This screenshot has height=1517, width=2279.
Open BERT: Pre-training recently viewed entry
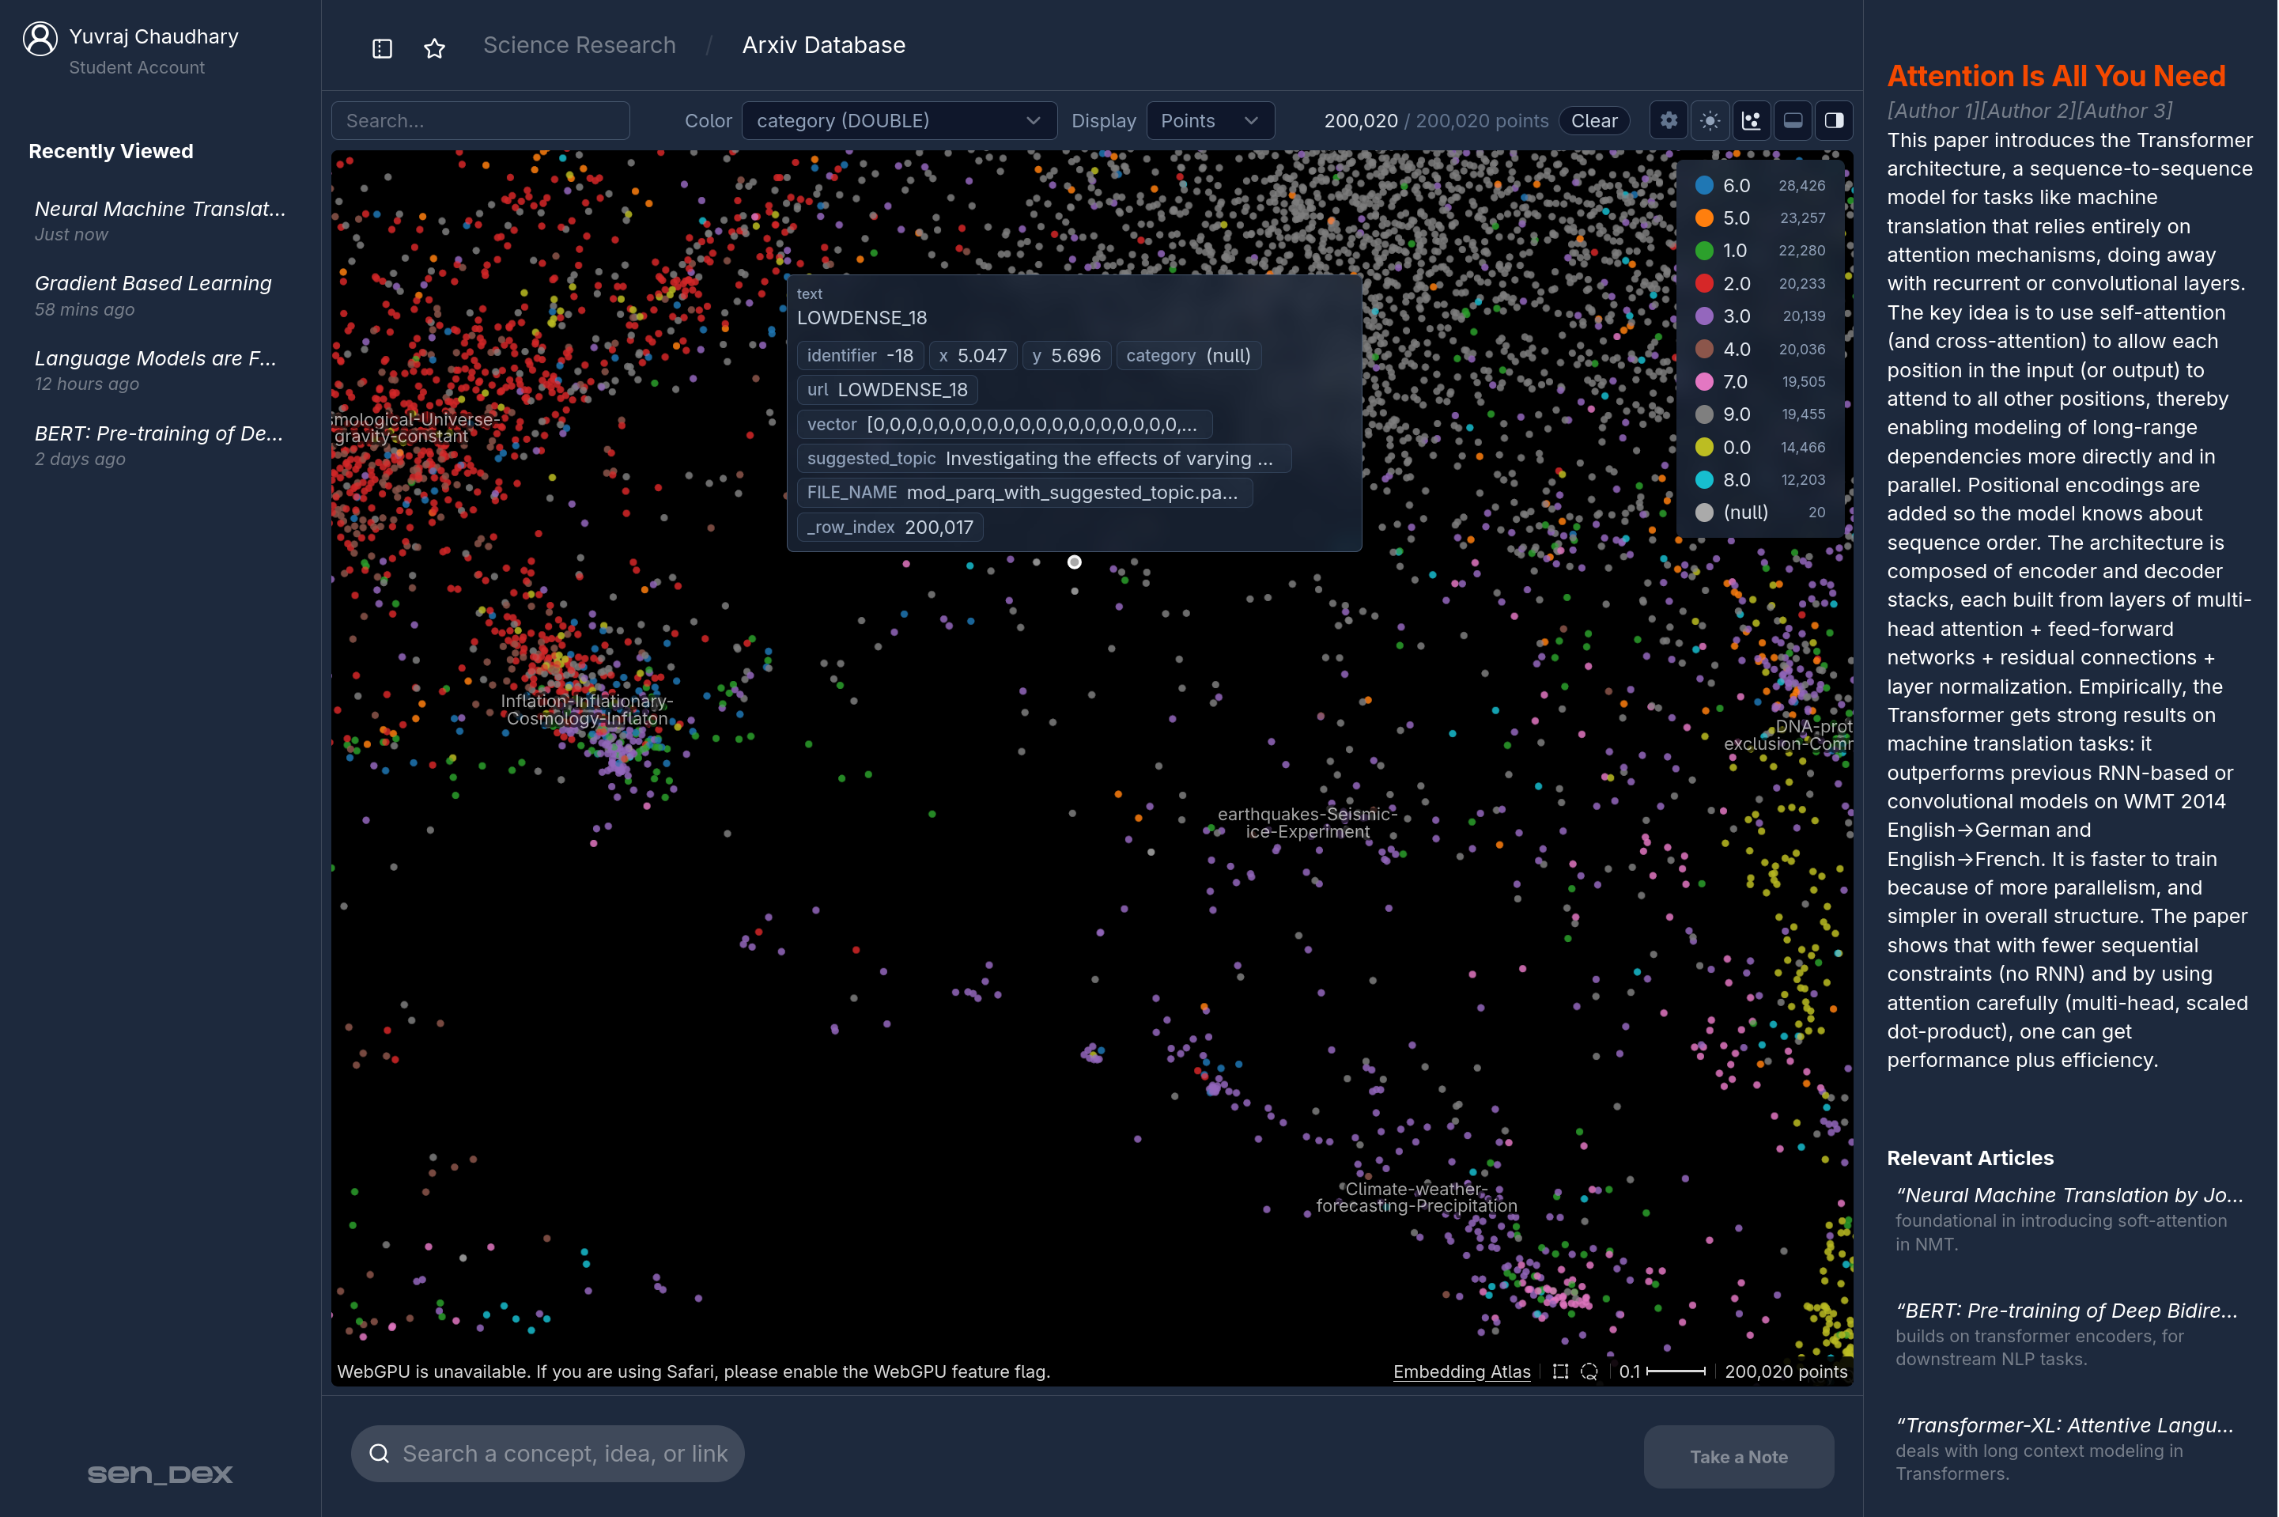pyautogui.click(x=159, y=433)
